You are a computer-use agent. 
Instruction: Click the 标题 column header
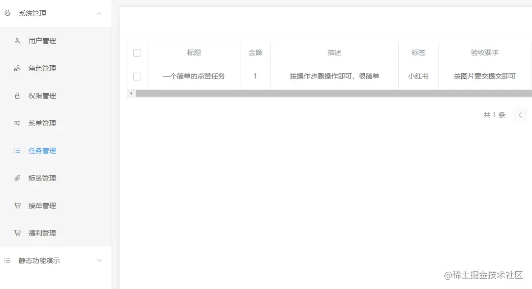click(x=194, y=53)
